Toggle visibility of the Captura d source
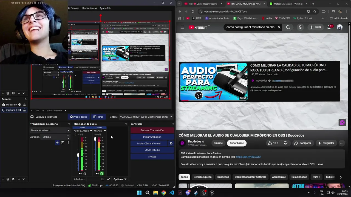Screen dimensions: 351x197 point(20,110)
